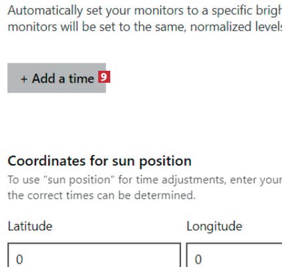Click the red badge showing 9
282x267 pixels.
pos(104,77)
